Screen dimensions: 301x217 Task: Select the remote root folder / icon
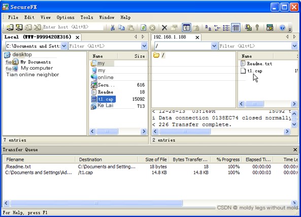tap(156, 55)
